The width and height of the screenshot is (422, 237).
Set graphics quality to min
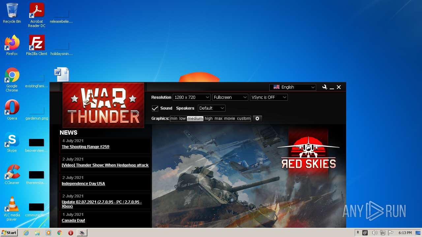click(x=174, y=118)
